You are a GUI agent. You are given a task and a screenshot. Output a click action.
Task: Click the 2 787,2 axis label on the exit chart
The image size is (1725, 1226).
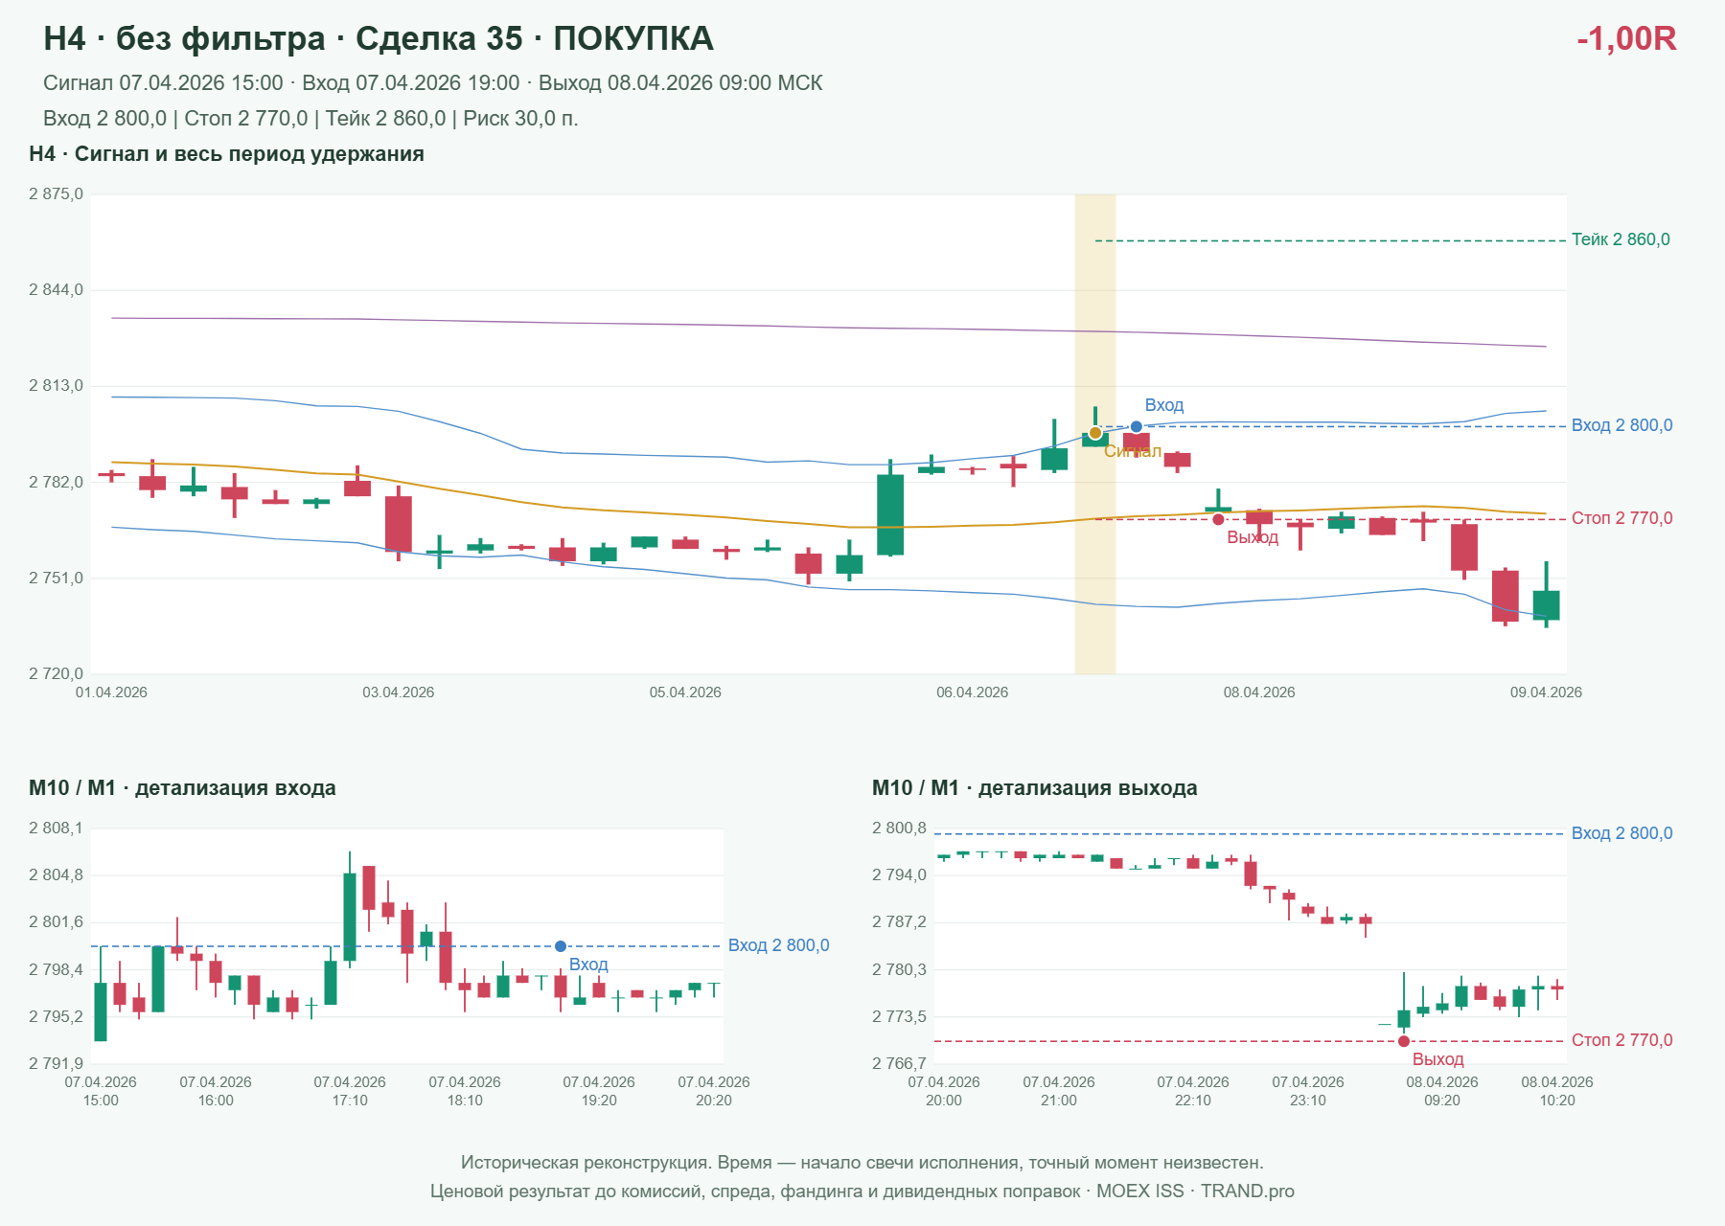click(899, 922)
